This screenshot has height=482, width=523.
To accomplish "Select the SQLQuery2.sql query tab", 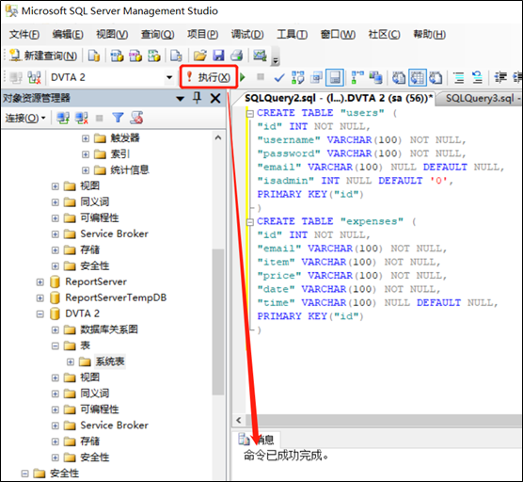I will [339, 98].
